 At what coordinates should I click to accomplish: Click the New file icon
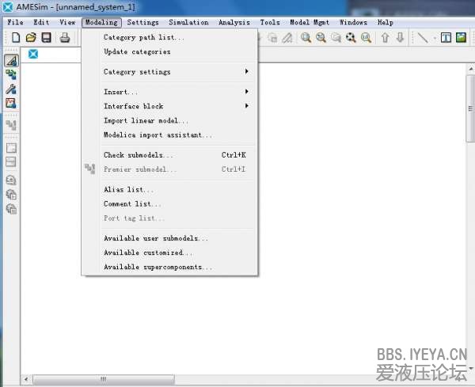click(x=16, y=37)
